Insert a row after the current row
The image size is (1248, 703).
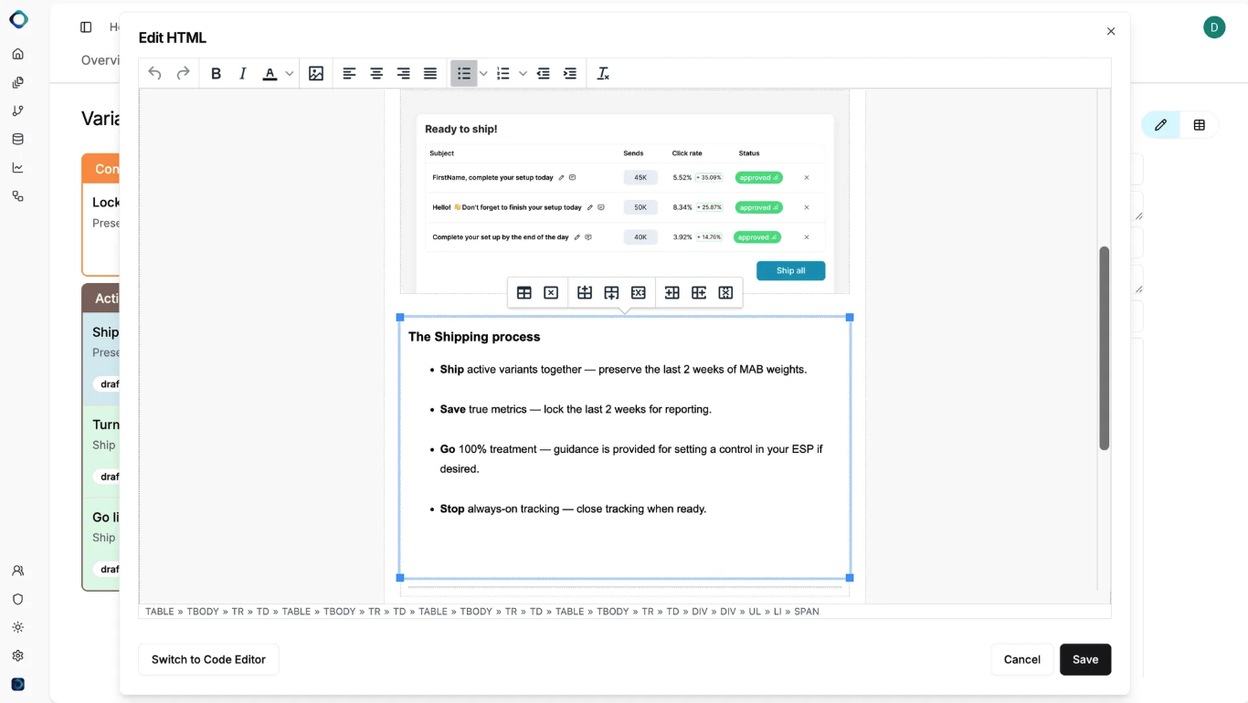click(611, 293)
